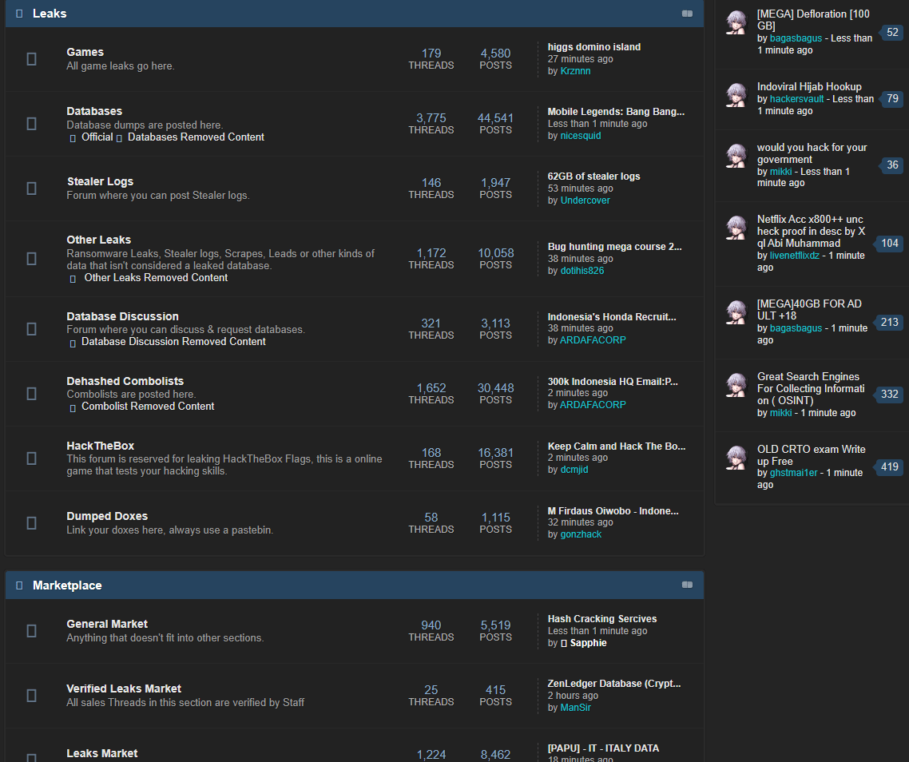Click the small icon before Marketplace header title
909x762 pixels.
pos(19,585)
